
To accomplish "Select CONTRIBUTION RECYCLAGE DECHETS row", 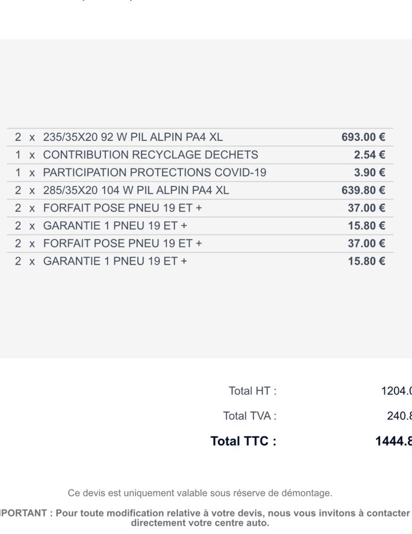I will (200, 155).
